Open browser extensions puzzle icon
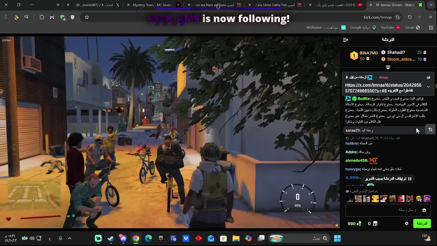Image resolution: width=437 pixels, height=246 pixels. [42, 17]
